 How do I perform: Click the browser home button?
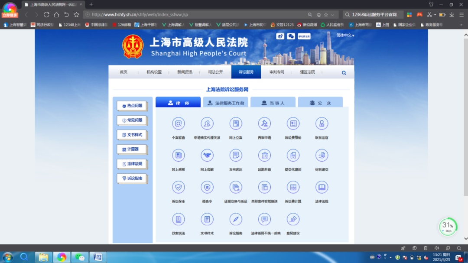coord(56,15)
